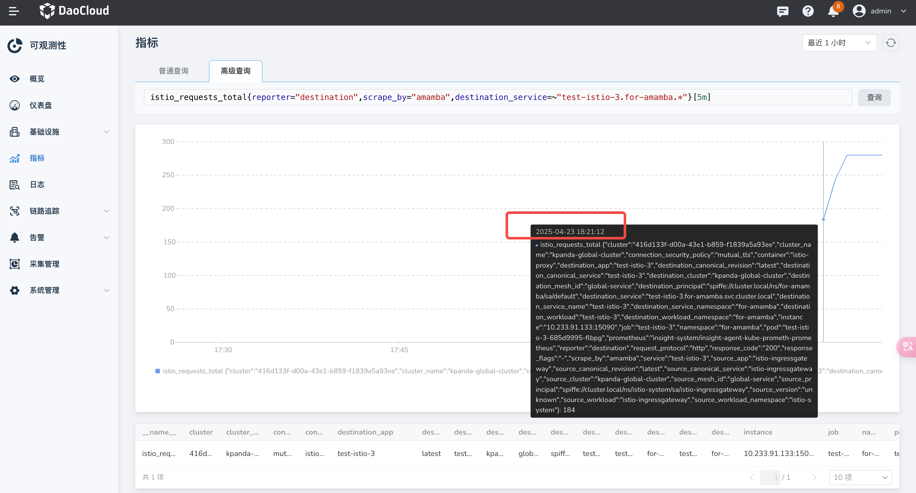
Task: Open 日志 logs in sidebar
Action: click(37, 185)
